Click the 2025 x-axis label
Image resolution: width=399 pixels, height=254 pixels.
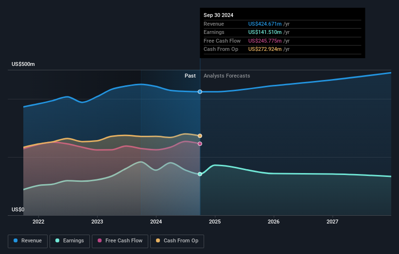215,222
